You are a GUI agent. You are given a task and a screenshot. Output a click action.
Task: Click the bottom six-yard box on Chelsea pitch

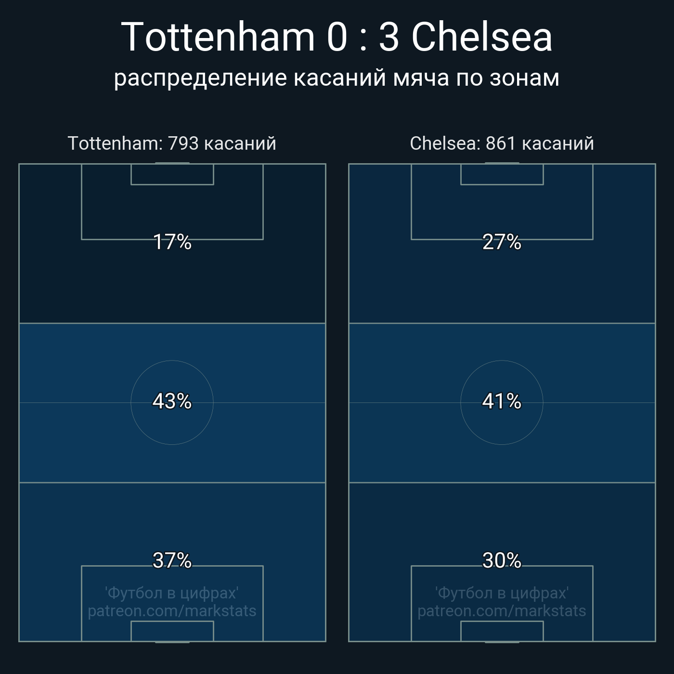[x=502, y=631]
